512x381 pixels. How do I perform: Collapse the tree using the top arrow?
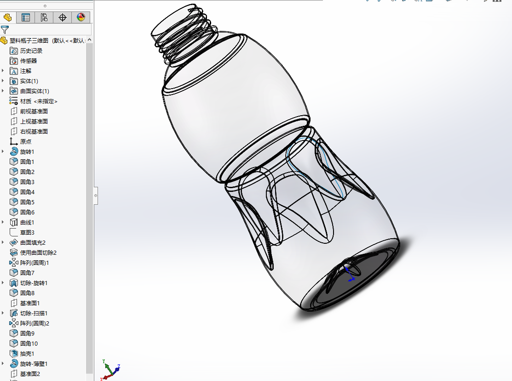[x=89, y=40]
